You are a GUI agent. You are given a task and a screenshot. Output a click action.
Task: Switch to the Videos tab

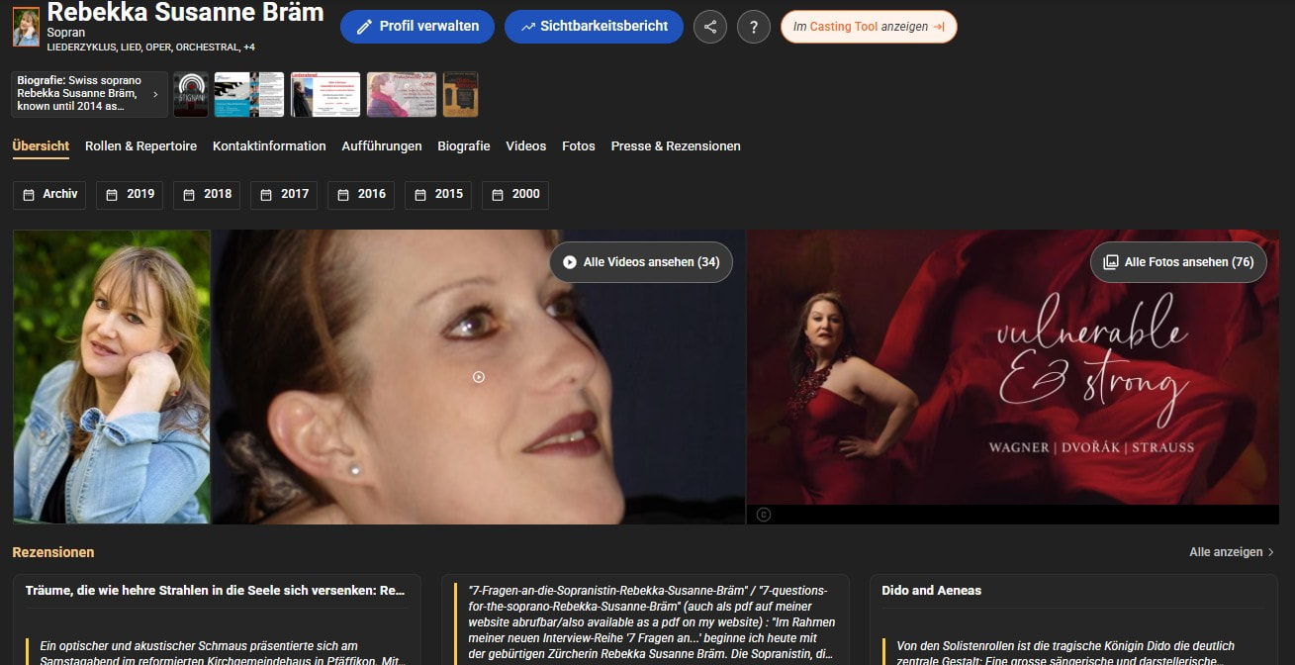tap(526, 146)
